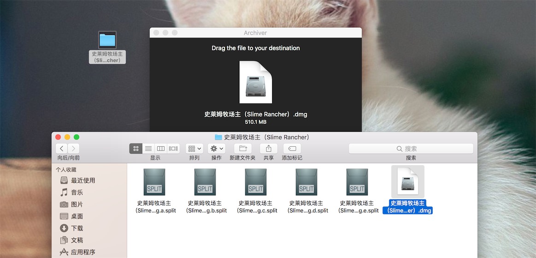Select the g.d.split file icon

point(306,182)
